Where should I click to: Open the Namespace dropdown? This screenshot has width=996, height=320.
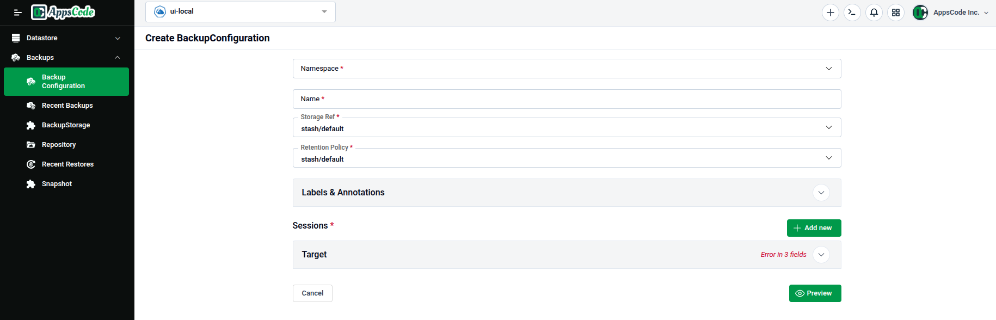pos(567,69)
